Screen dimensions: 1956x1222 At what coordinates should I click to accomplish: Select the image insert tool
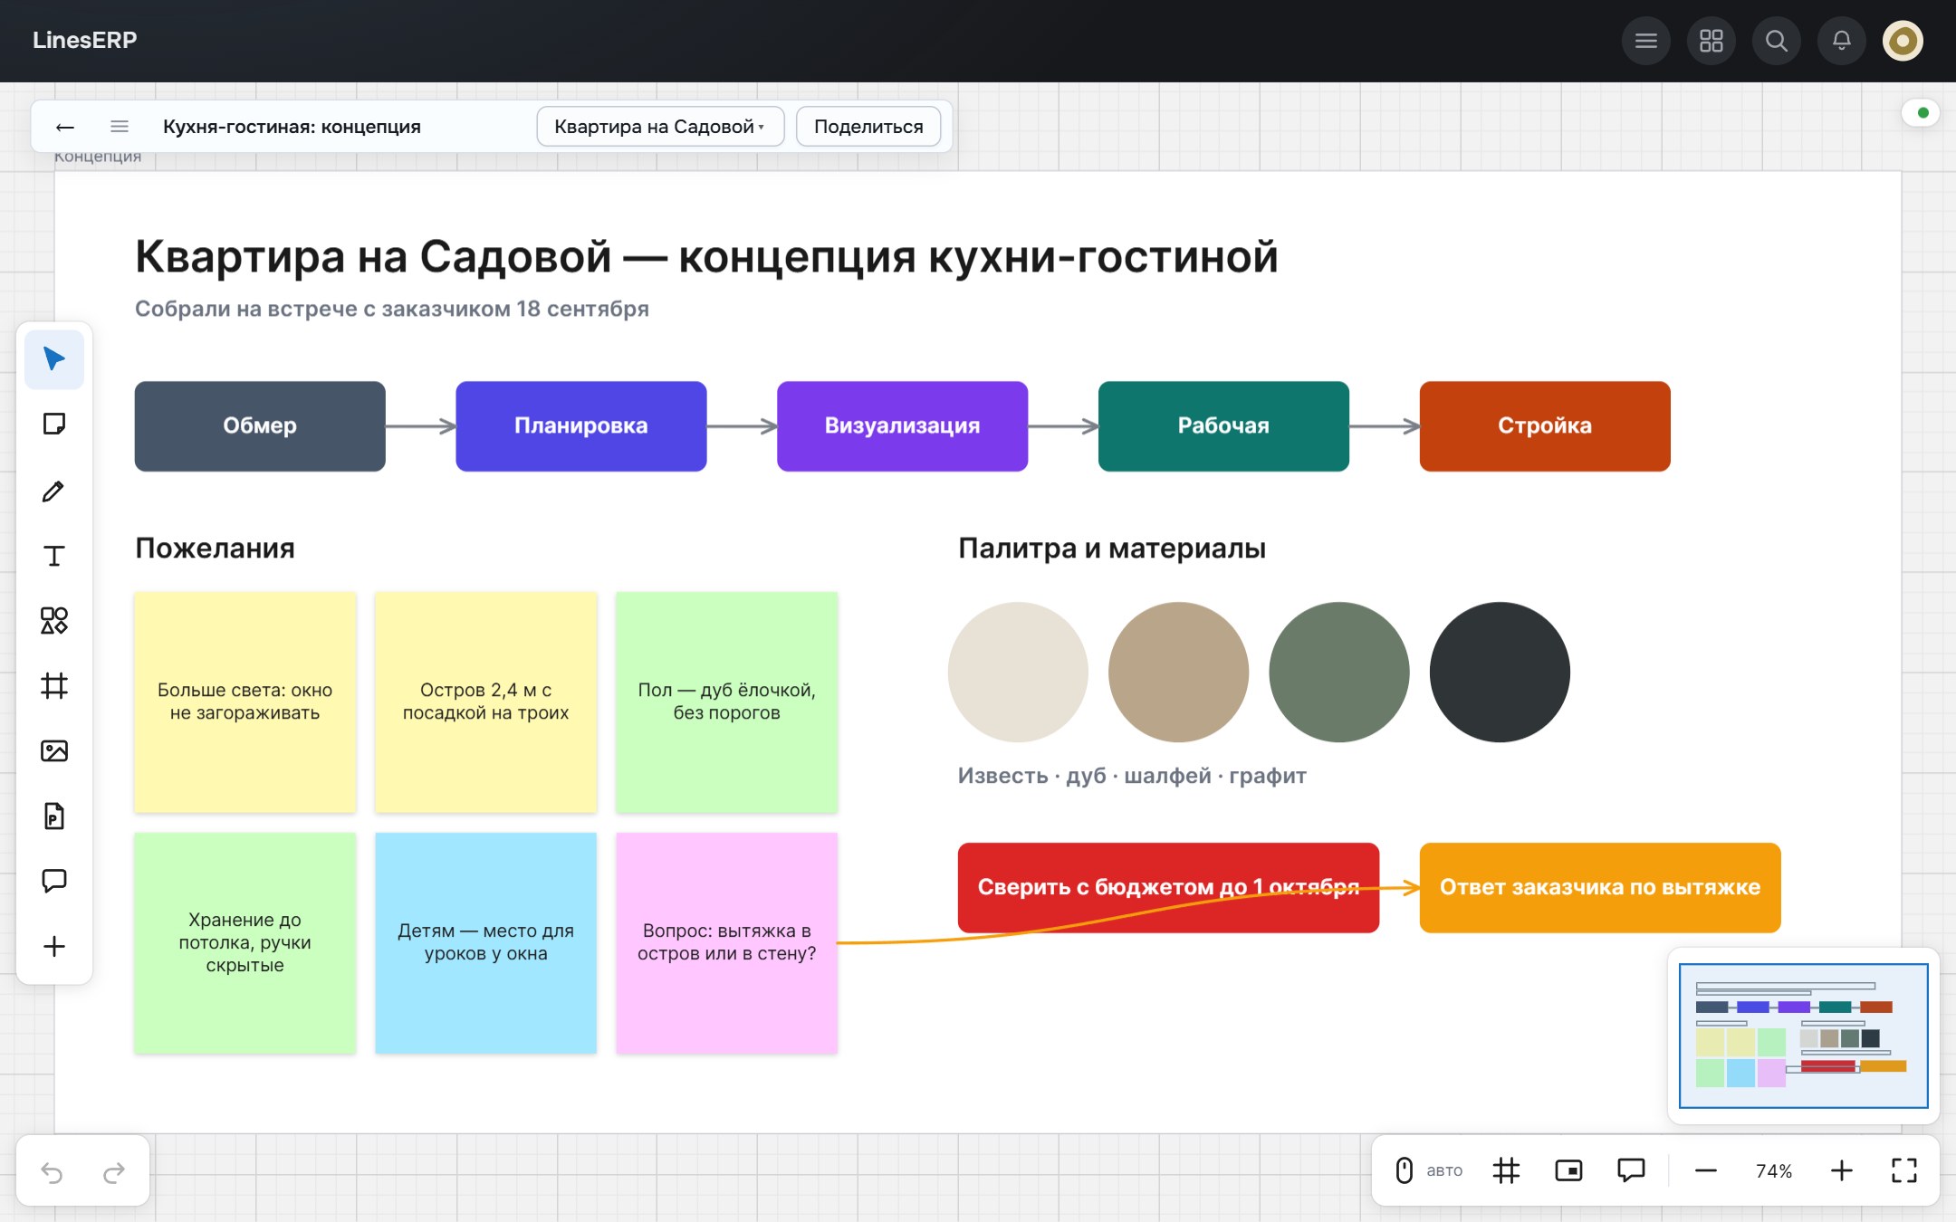(x=54, y=751)
